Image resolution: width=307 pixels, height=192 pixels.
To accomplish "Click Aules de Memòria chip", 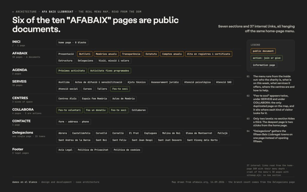I will click(123, 99).
